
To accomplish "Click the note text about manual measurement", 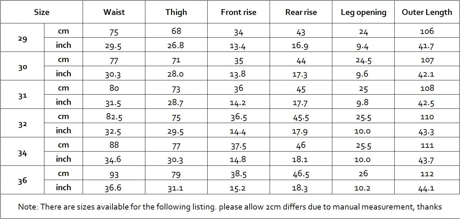I will click(230, 206).
